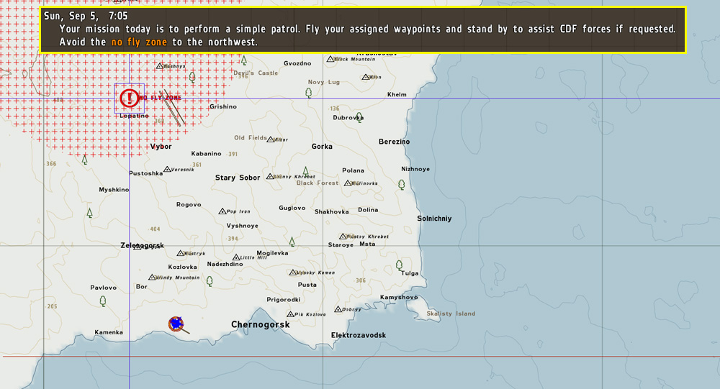Click the Dolina village label
Screen dimensions: 720x389
[x=368, y=210]
